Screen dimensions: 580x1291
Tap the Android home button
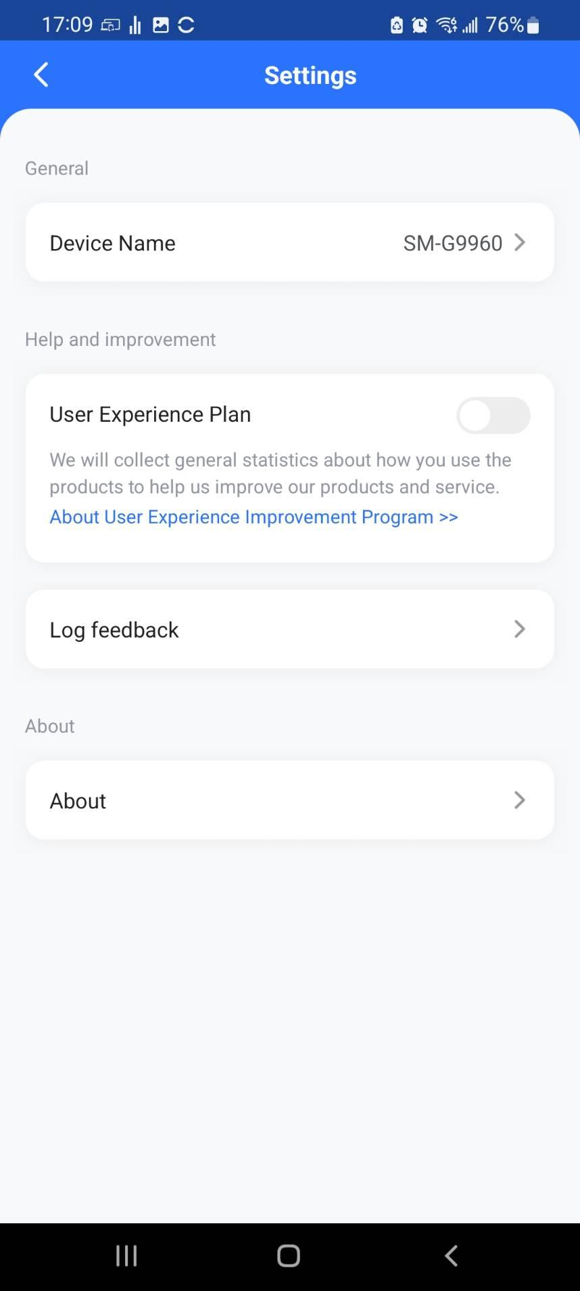pyautogui.click(x=289, y=1256)
